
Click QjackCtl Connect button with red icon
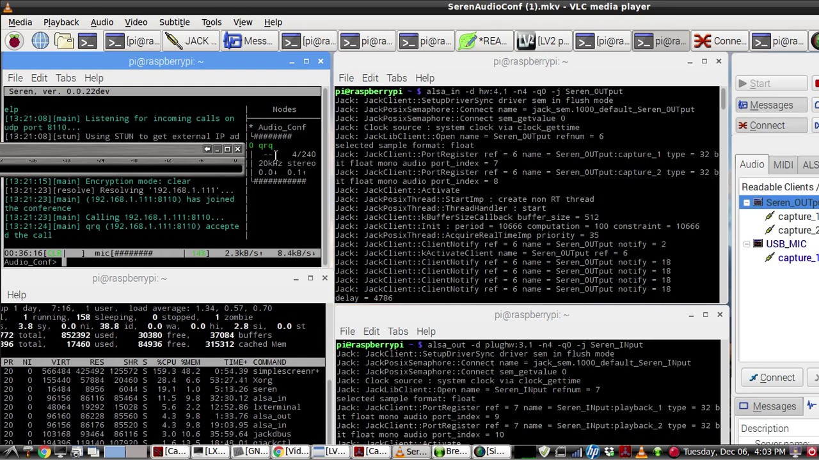(771, 125)
